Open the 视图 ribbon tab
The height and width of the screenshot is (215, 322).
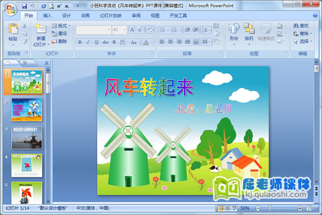pyautogui.click(x=155, y=16)
